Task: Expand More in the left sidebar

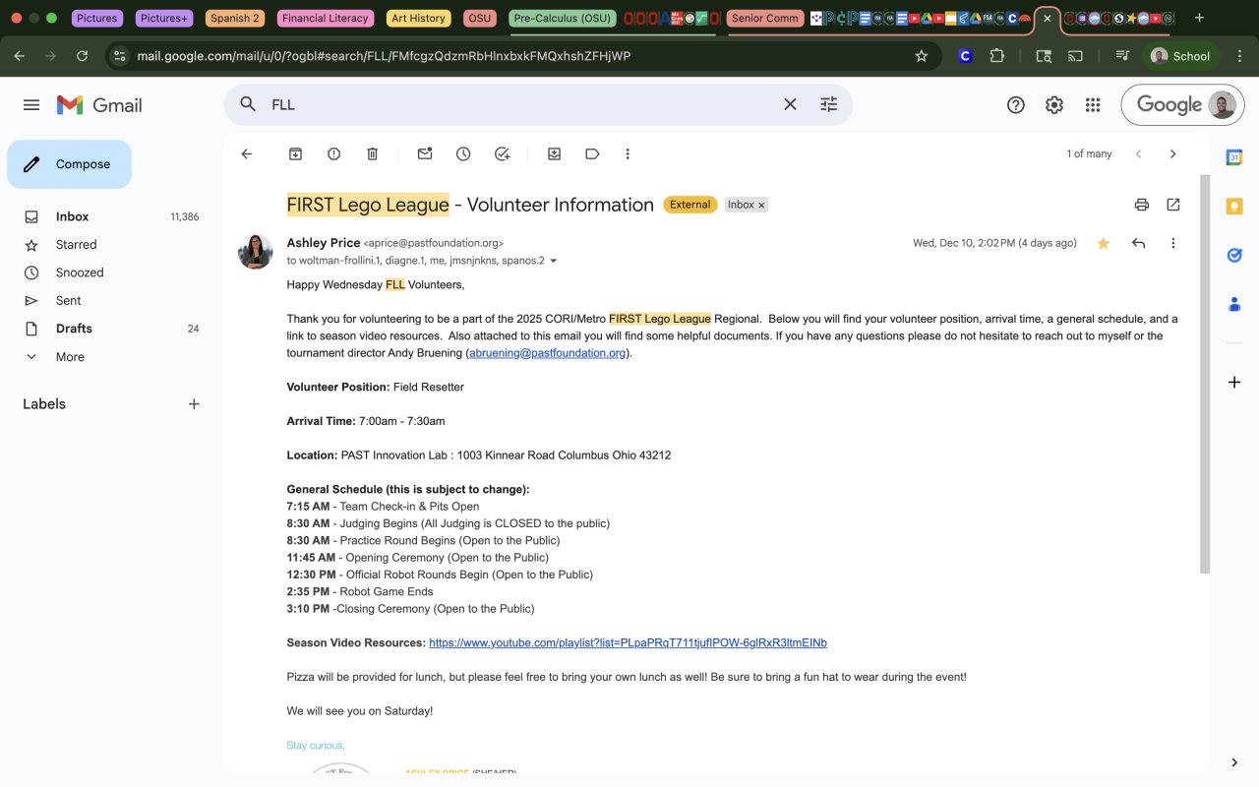Action: 69,357
